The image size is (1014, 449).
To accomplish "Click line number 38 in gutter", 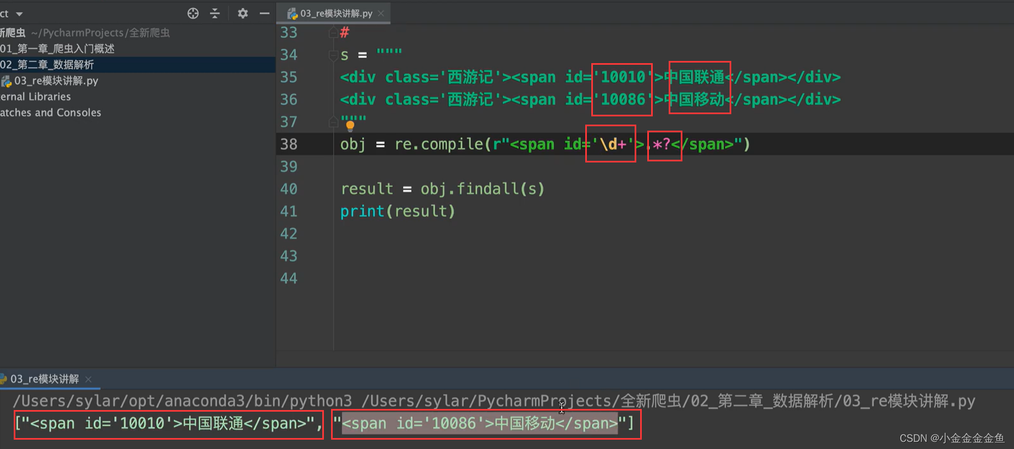I will [x=289, y=144].
